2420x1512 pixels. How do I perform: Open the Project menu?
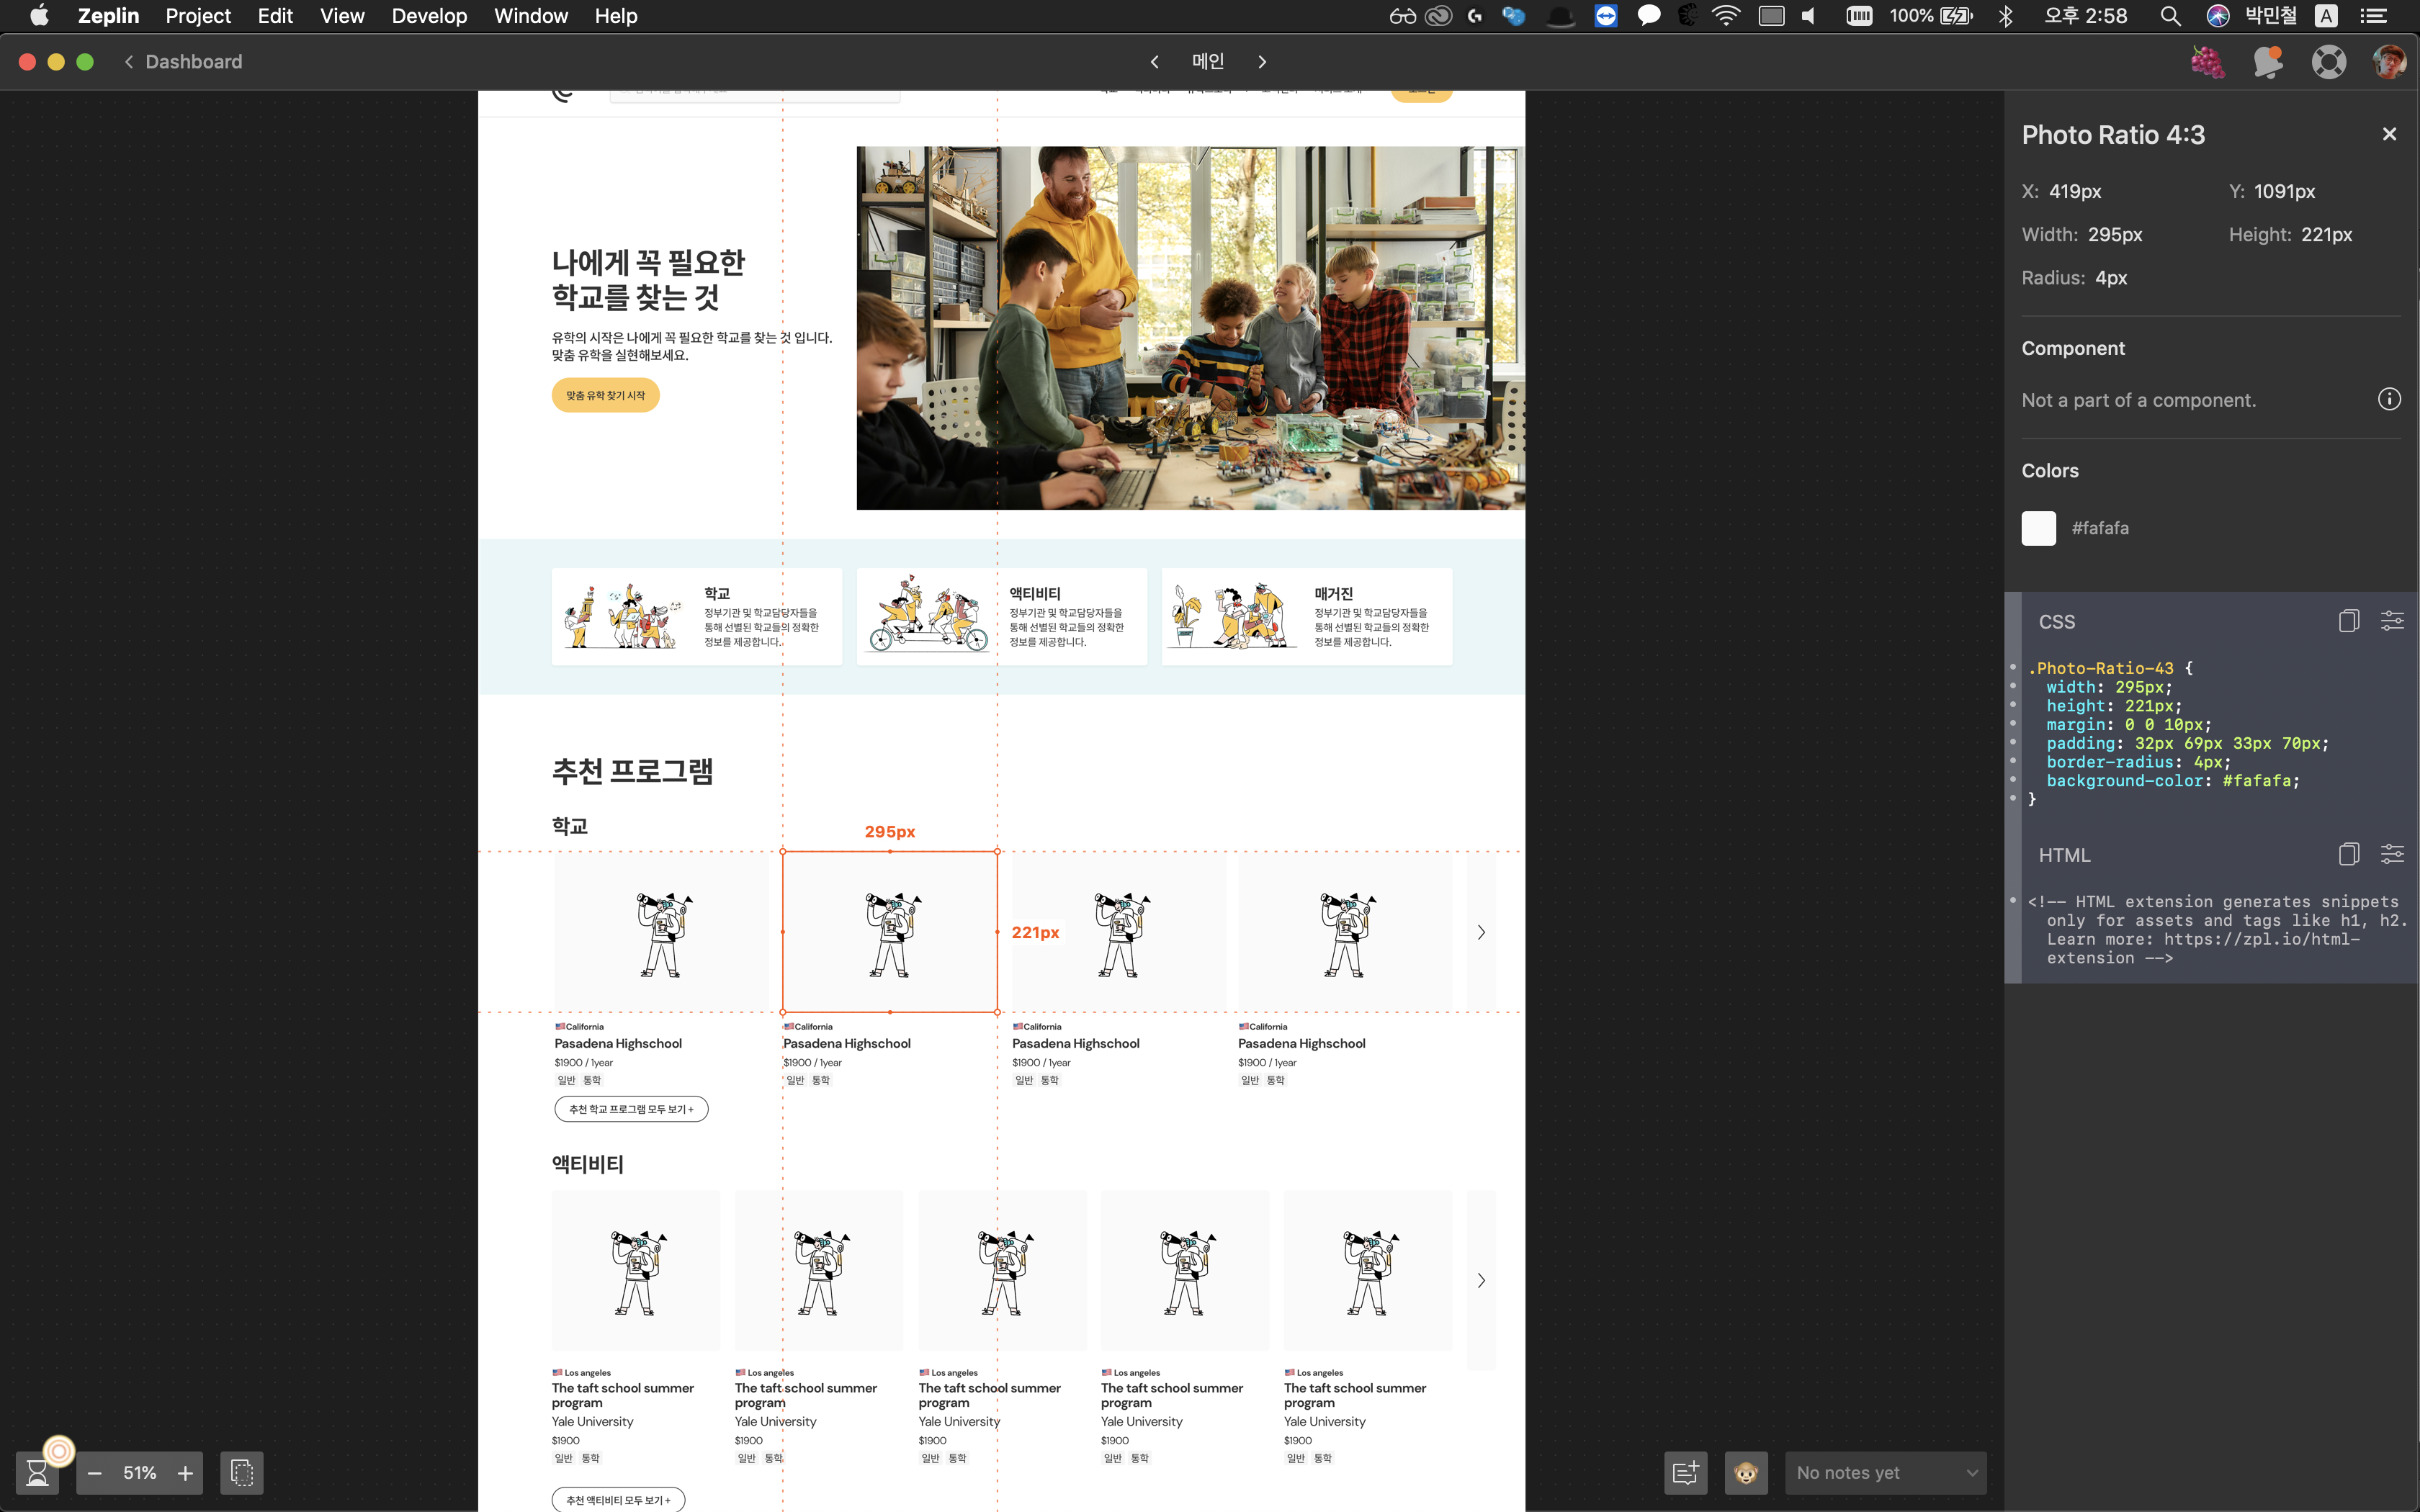click(x=197, y=16)
